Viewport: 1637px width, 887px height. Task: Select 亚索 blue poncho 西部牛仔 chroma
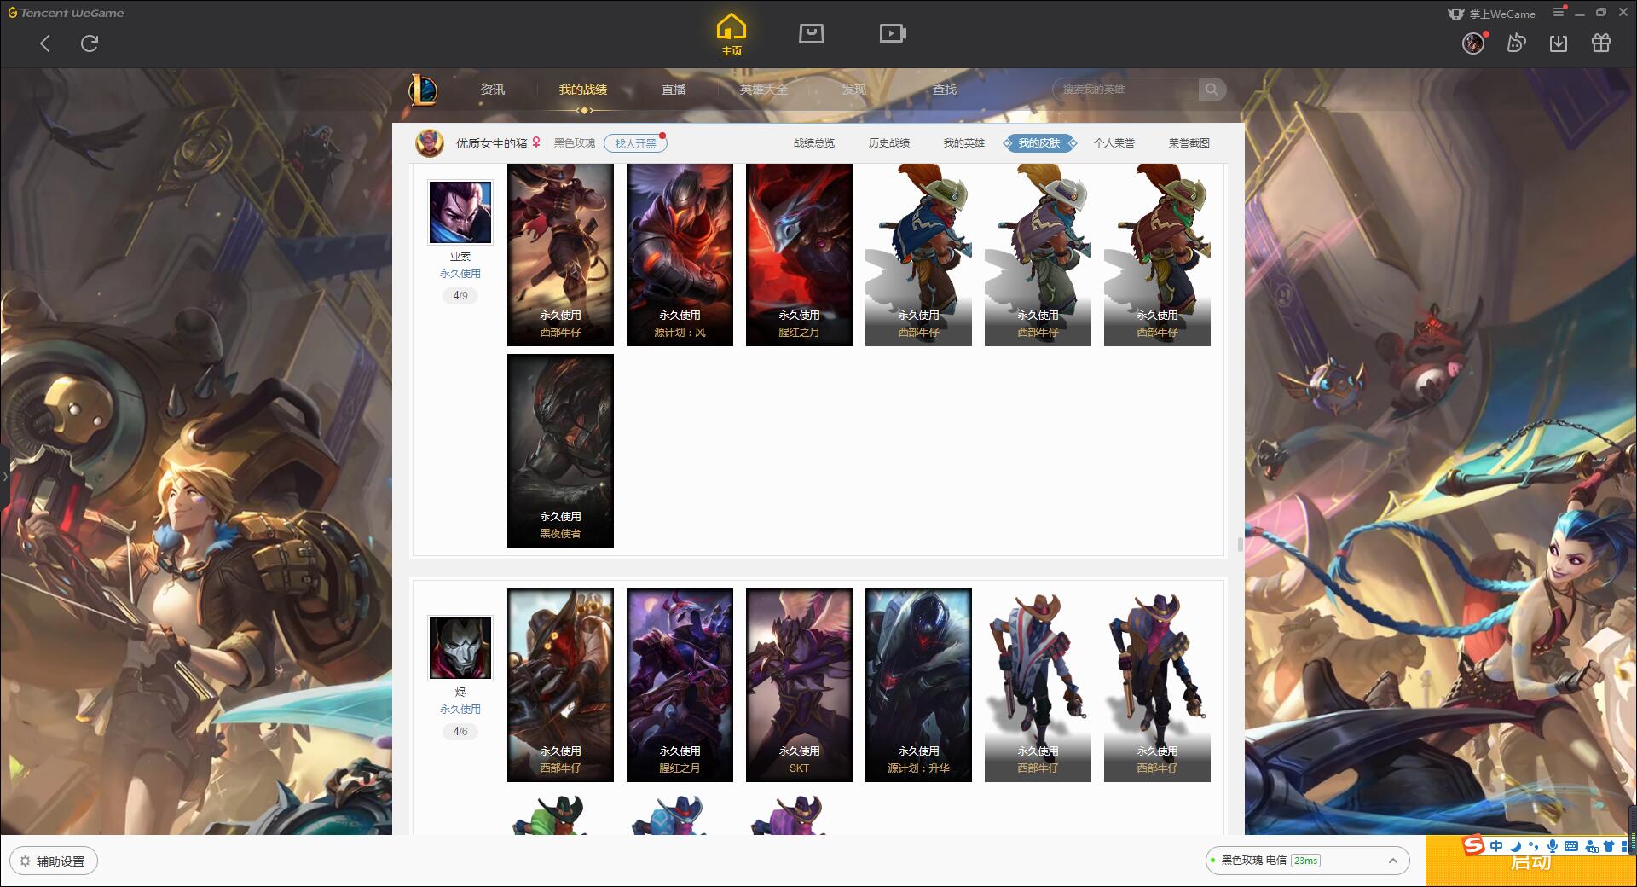pos(918,255)
